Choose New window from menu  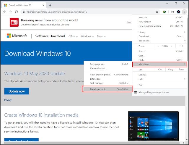click(x=159, y=22)
